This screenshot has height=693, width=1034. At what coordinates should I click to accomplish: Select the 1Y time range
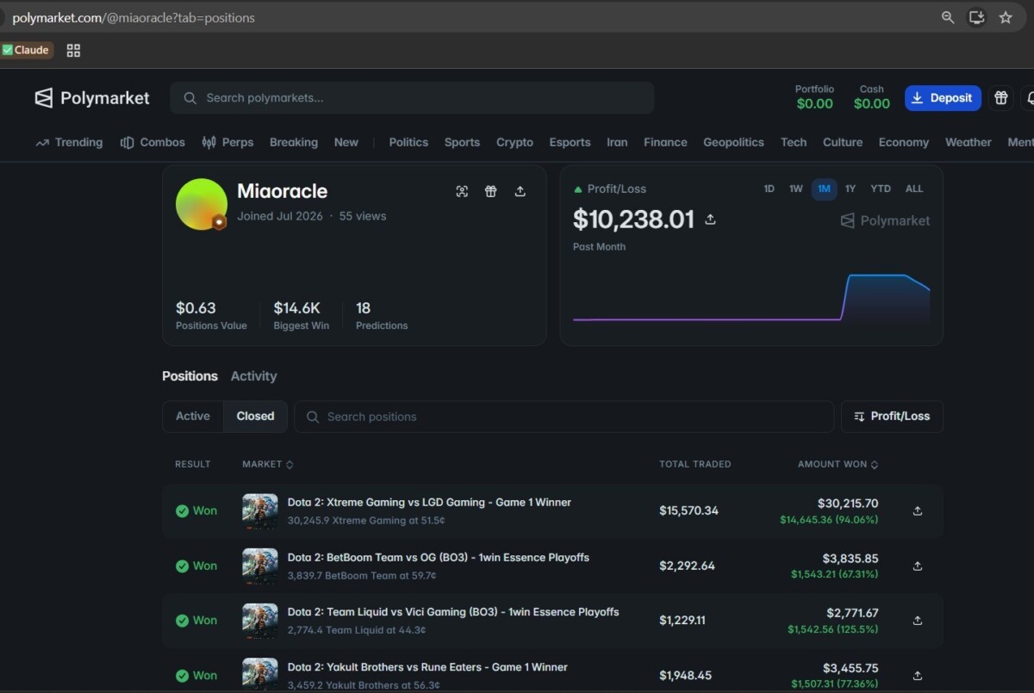coord(850,189)
